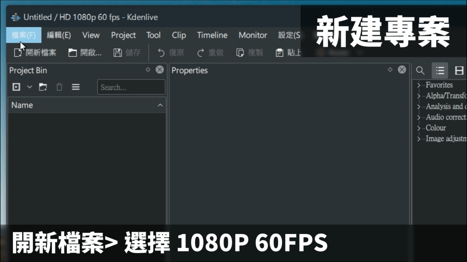Select Colour in effects list
This screenshot has height=262, width=467.
(436, 128)
